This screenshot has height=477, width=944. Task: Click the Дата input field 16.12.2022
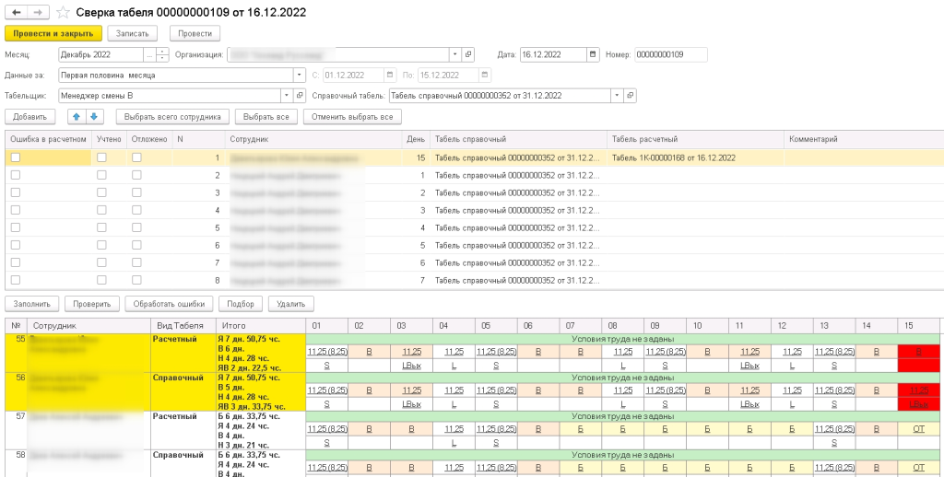click(553, 54)
